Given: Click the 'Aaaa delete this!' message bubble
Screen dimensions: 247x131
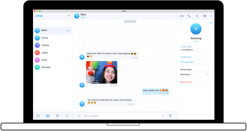Looking at the screenshot, I should coord(156,91).
